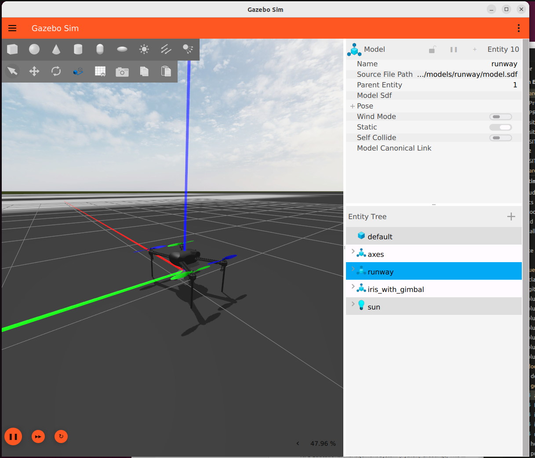This screenshot has height=458, width=535.
Task: Click the Entity Tree add plus button
Action: point(511,216)
